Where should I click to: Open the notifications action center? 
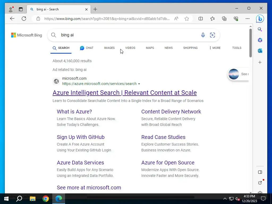coord(263,199)
